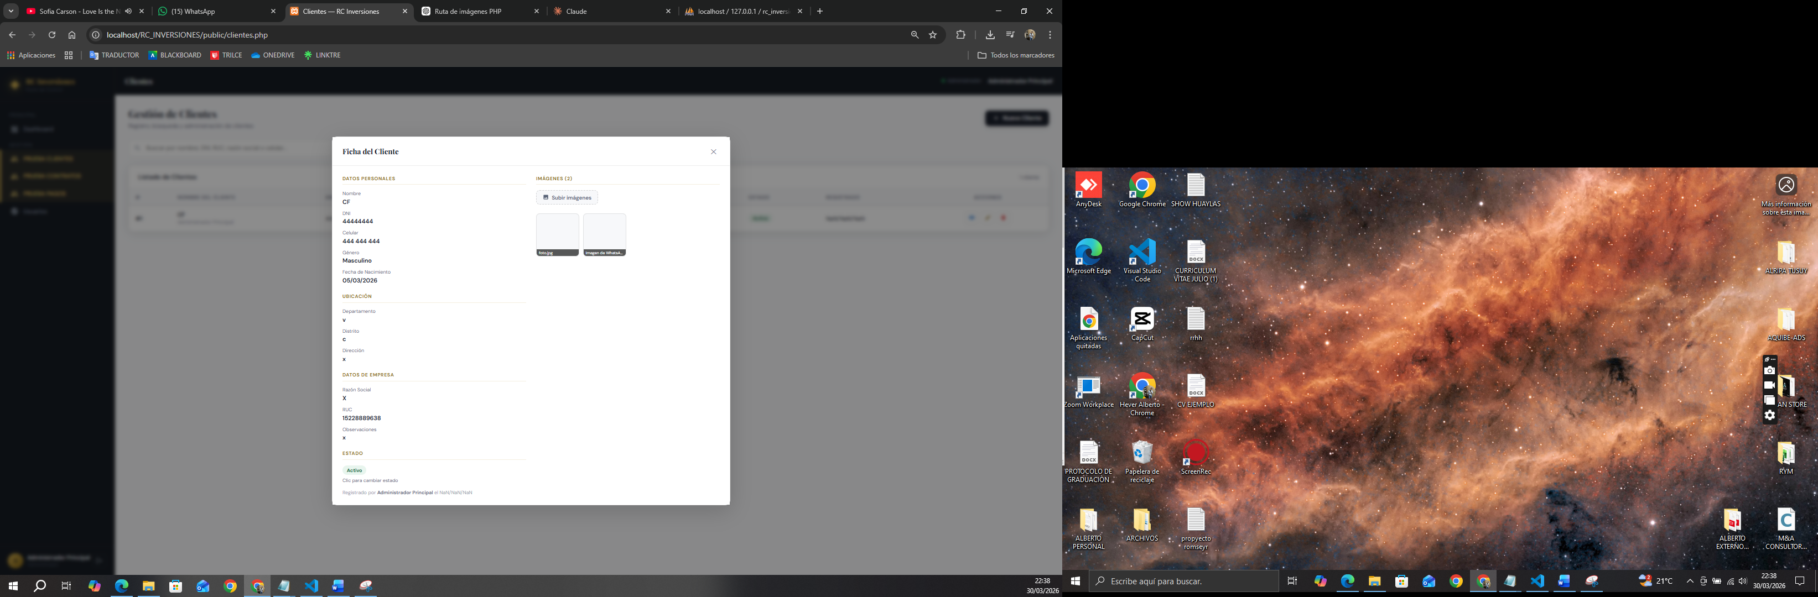Open the TRADUCTOR bookmark
This screenshot has width=1818, height=597.
[113, 55]
